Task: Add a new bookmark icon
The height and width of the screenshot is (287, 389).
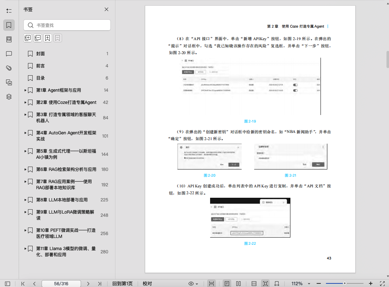Action: pos(48,38)
